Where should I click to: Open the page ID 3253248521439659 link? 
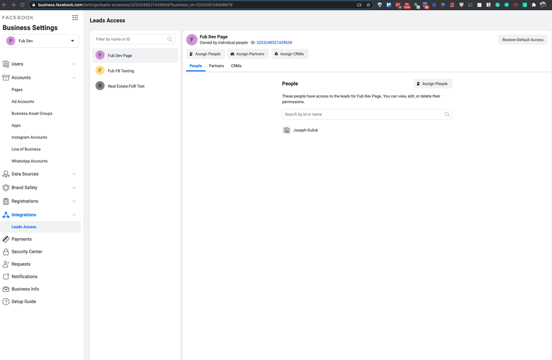pyautogui.click(x=274, y=43)
